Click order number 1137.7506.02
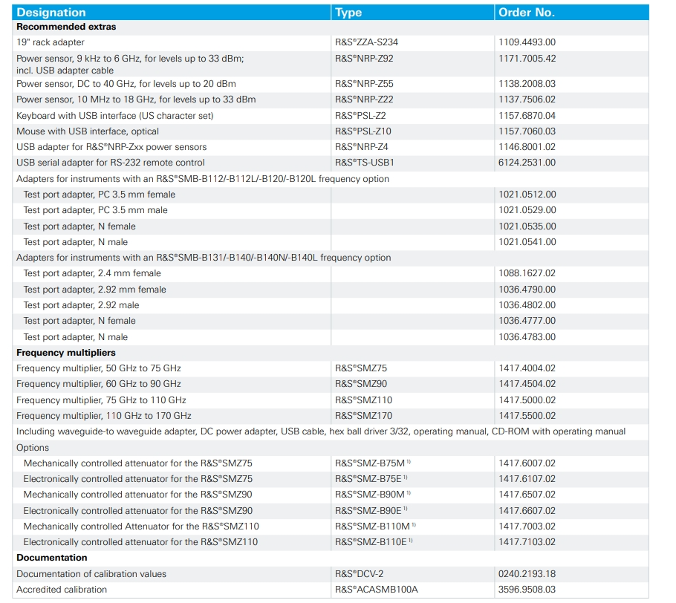Image resolution: width=676 pixels, height=603 pixels. [527, 100]
